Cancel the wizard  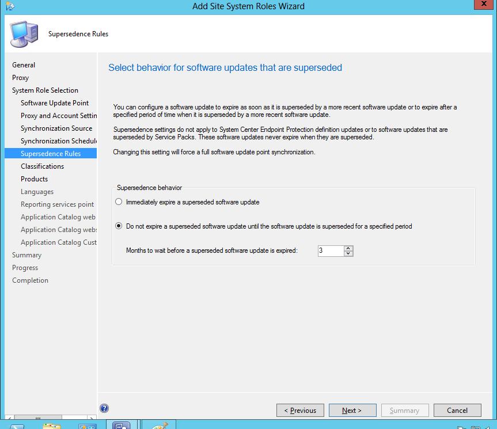click(457, 411)
